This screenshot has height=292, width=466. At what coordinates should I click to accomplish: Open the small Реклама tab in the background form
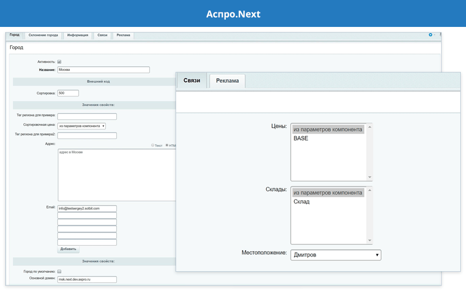click(x=123, y=35)
